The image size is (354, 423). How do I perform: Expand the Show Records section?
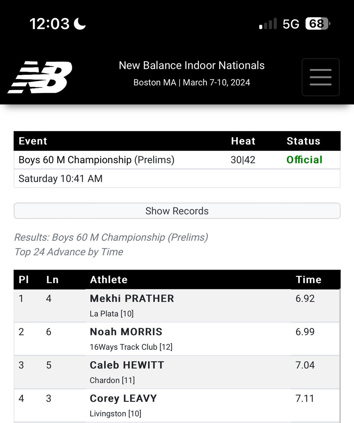click(x=177, y=211)
